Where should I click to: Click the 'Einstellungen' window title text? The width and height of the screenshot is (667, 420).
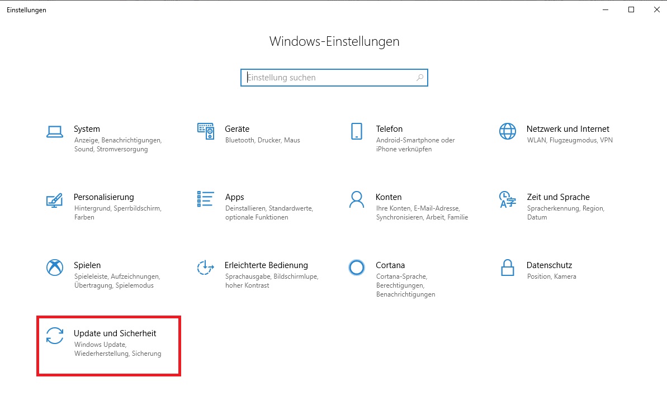click(26, 10)
